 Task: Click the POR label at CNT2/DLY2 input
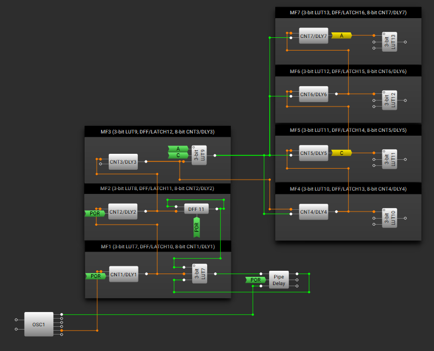(95, 214)
